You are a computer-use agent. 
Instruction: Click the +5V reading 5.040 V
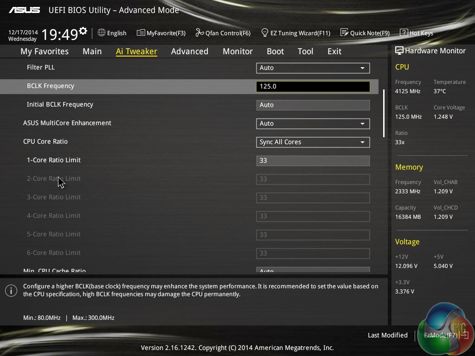pyautogui.click(x=443, y=266)
